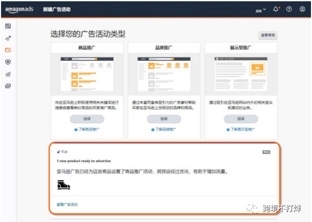
Task: Click the 查看草稿 button
Action: pos(268,35)
